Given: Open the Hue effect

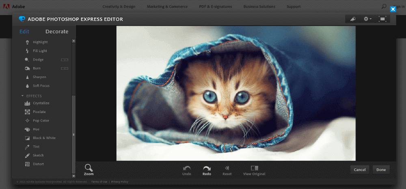Looking at the screenshot, I should [36, 129].
